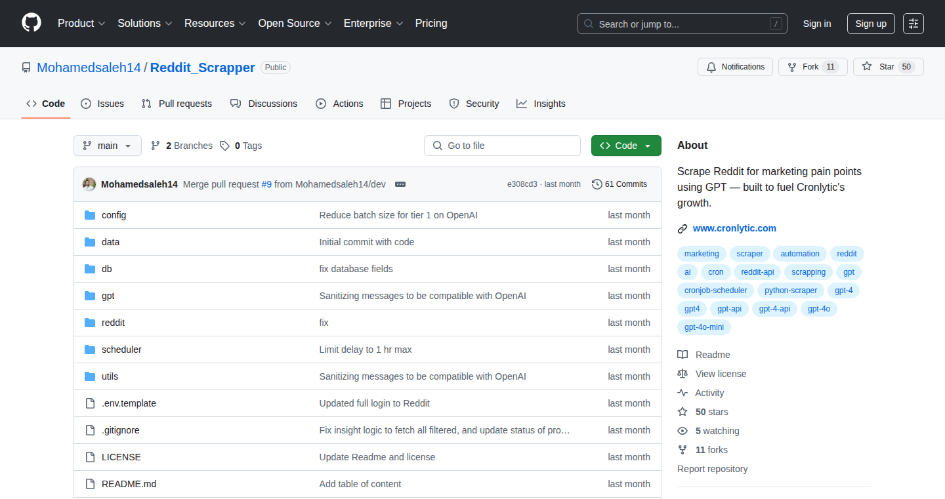Click the fork icon in Fork button
The image size is (945, 499).
[x=792, y=67]
